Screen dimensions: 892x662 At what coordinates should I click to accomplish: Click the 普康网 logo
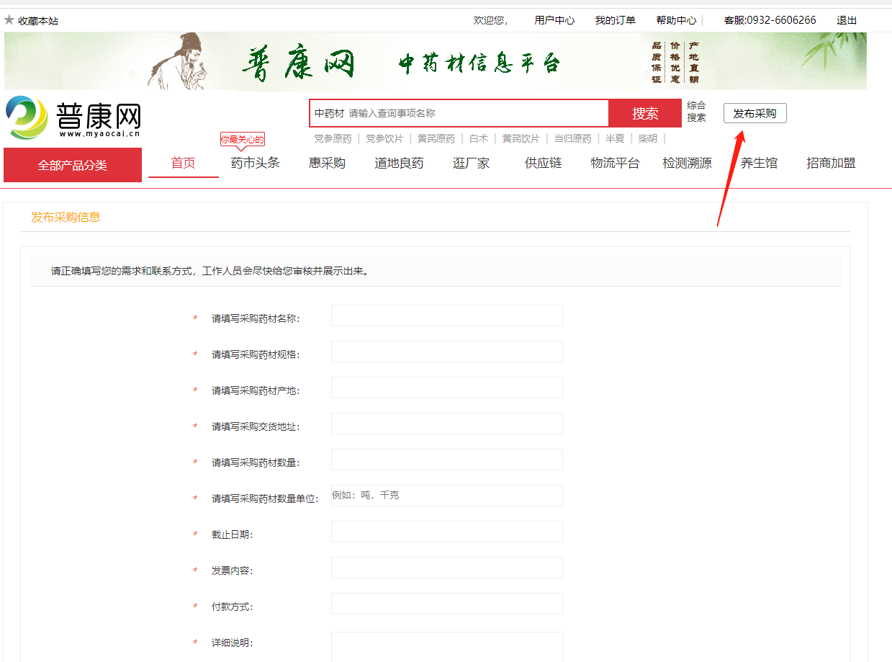73,117
